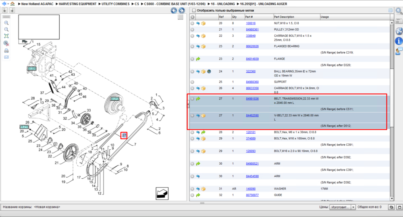
Task: Click zoom in magnifier on diagram toolbar
Action: 6,23
